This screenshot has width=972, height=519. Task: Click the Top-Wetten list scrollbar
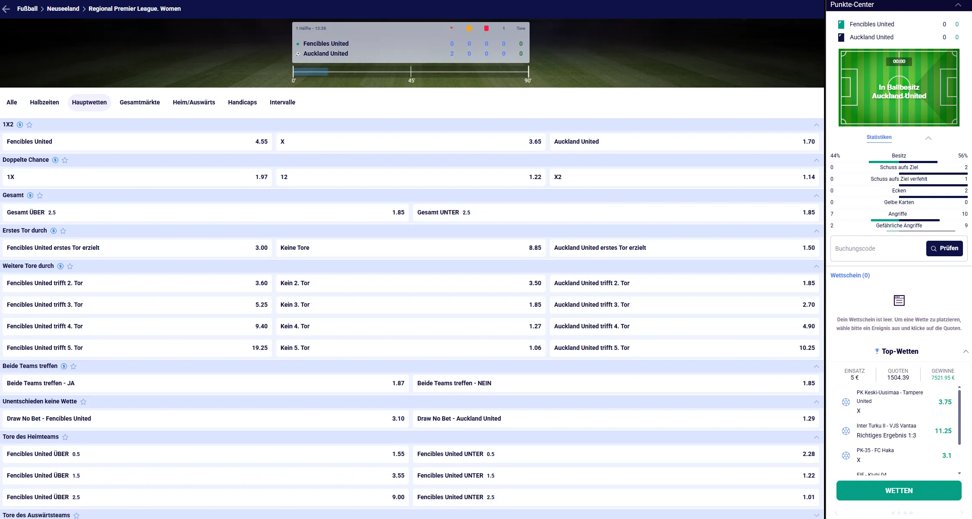pos(959,417)
